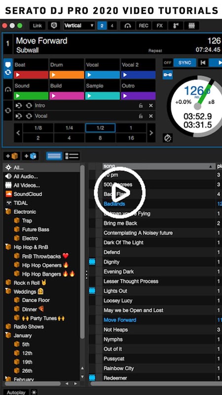Activate loop icon on Vocal saved loop
The height and width of the screenshot is (395, 222).
29,116
